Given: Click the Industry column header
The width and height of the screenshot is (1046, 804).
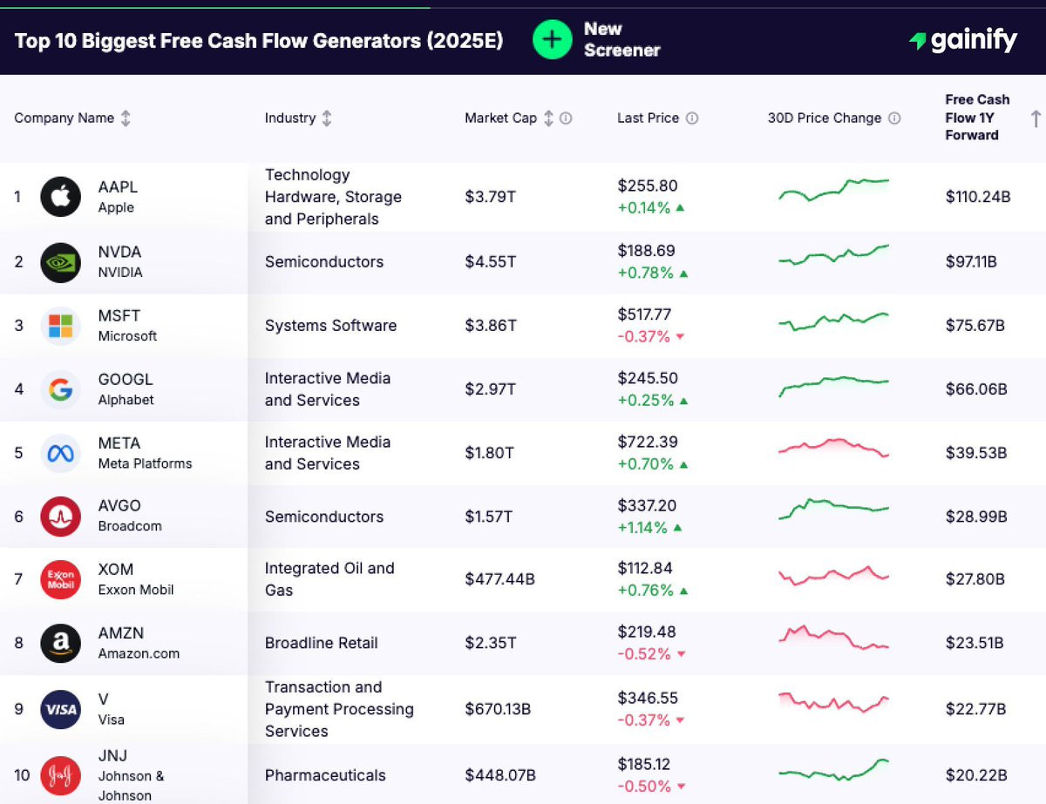Looking at the screenshot, I should pos(290,118).
